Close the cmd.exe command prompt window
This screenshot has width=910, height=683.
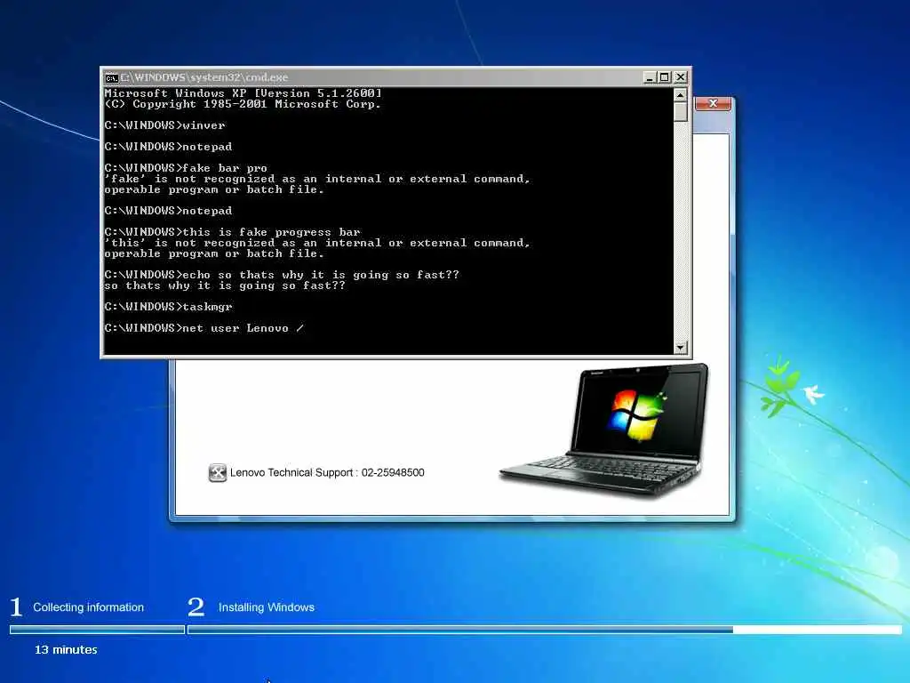pos(680,77)
